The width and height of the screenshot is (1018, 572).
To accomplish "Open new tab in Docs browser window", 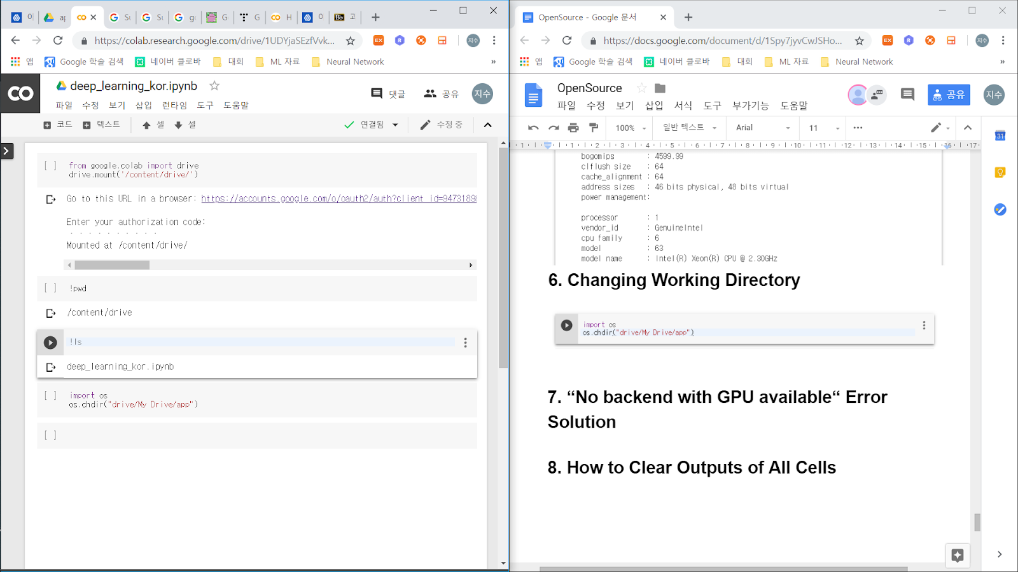I will coord(688,17).
